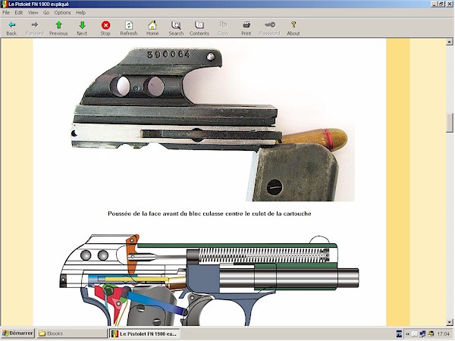455x341 pixels.
Task: Switch to the Ebooks taskbar folder button
Action: (72, 333)
